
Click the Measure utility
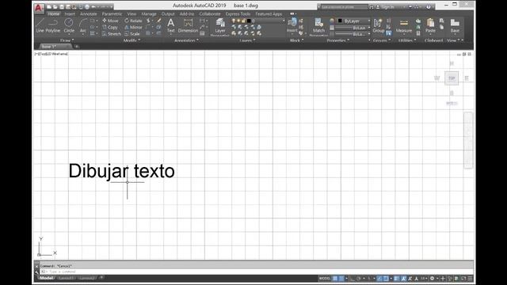pyautogui.click(x=404, y=25)
